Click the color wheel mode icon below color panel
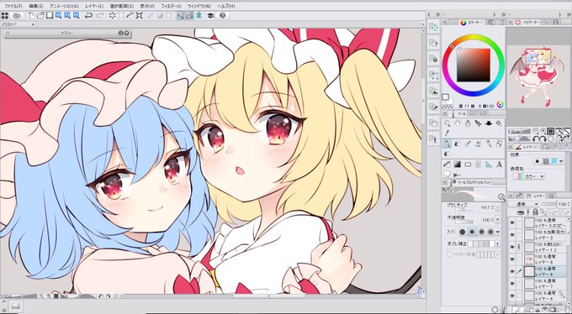The height and width of the screenshot is (314, 572). point(500,104)
